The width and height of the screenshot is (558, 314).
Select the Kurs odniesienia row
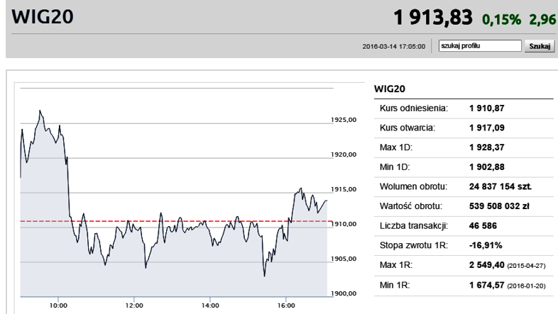coord(464,108)
